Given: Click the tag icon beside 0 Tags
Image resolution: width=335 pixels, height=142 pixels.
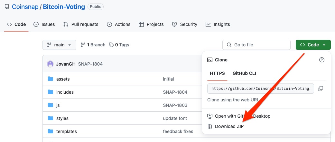Looking at the screenshot, I should [x=111, y=45].
